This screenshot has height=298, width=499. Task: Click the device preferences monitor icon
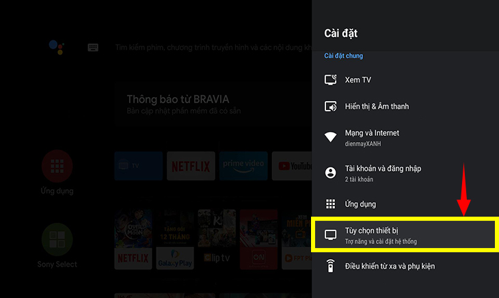(x=331, y=235)
